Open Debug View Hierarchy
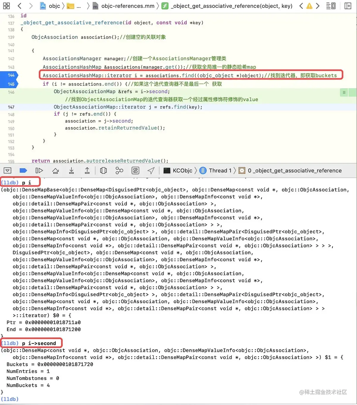This screenshot has height=405, width=357. pyautogui.click(x=103, y=170)
